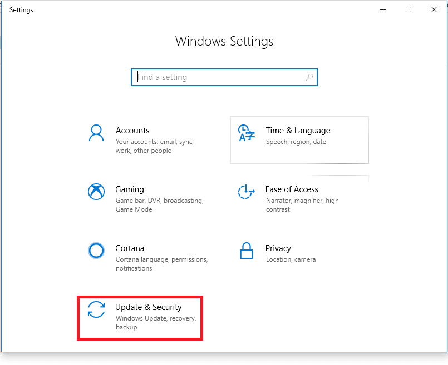Image resolution: width=448 pixels, height=365 pixels.
Task: Select the Gaming category label
Action: click(130, 189)
